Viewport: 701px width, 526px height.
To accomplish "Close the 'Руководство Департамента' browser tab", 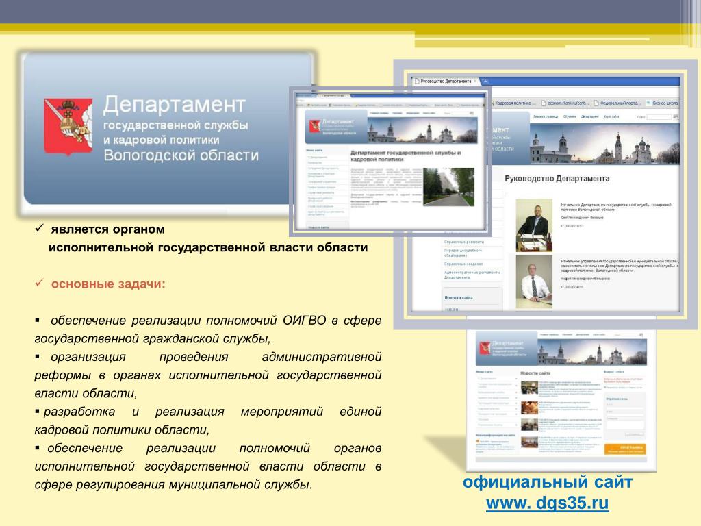I will [475, 82].
